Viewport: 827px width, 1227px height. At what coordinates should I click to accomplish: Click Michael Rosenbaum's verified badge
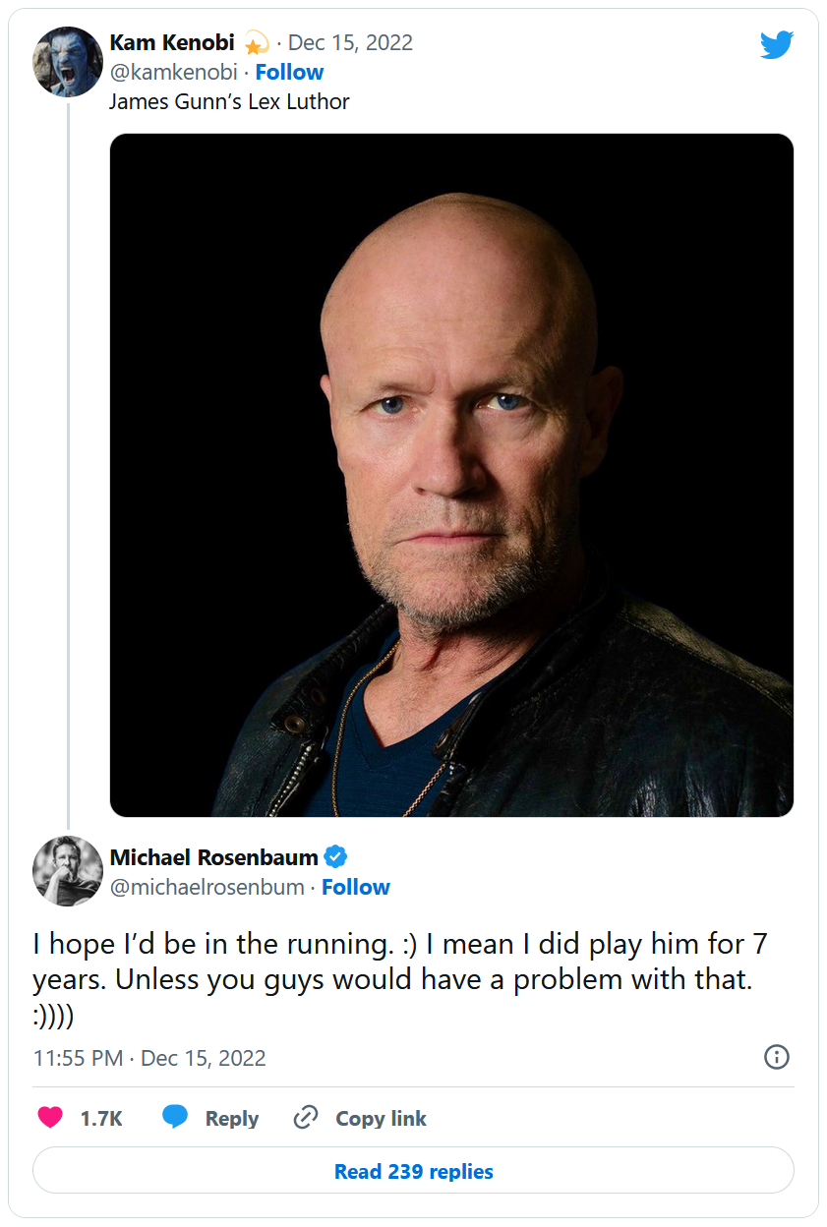click(x=335, y=857)
